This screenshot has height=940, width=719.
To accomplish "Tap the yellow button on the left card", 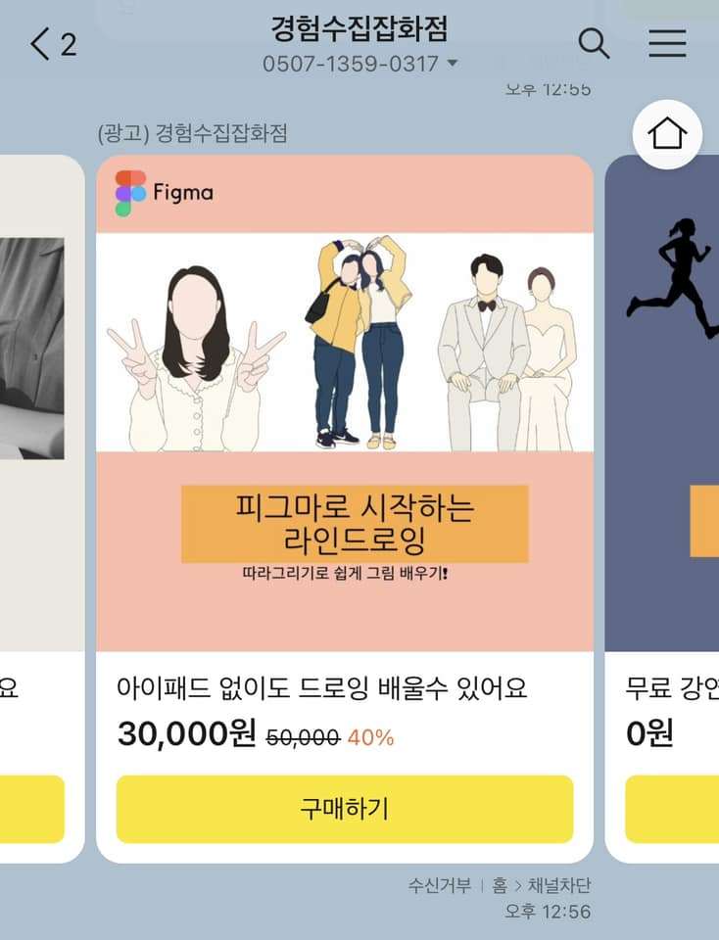I will [x=31, y=809].
